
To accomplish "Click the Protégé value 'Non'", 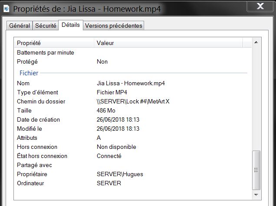I will coord(102,61).
